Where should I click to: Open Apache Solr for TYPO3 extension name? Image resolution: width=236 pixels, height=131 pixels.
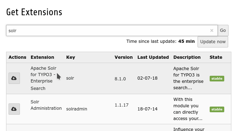click(43, 78)
